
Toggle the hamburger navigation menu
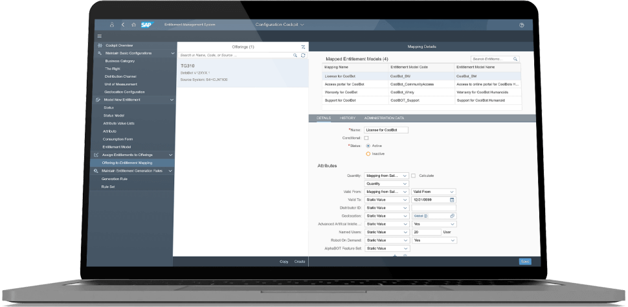(100, 36)
